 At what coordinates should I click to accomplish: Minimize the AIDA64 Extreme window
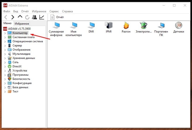click(x=164, y=5)
